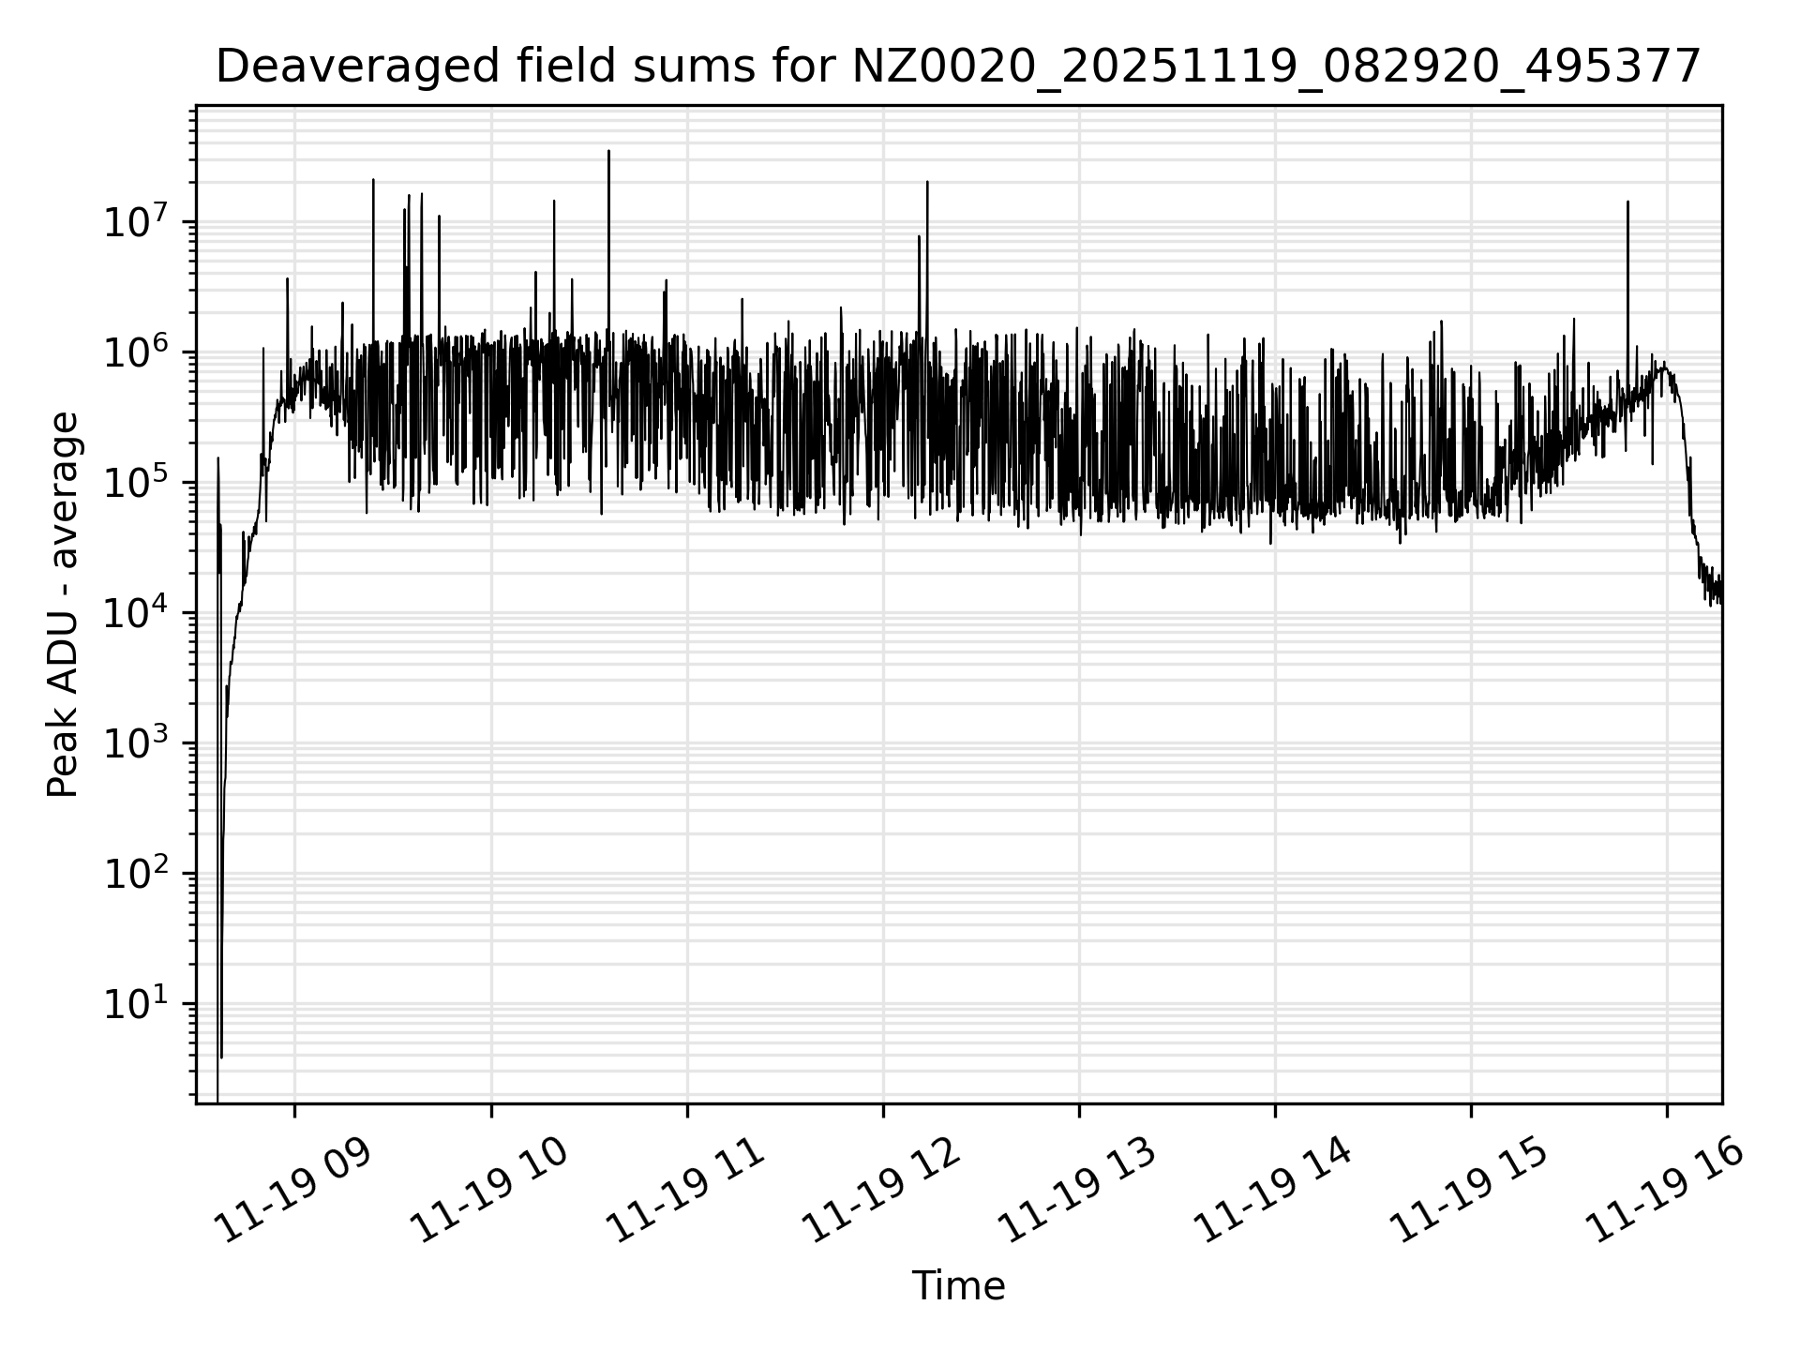This screenshot has width=1800, height=1350.
Task: Click the '11-19 09' x-axis tick label
Action: tap(294, 1191)
